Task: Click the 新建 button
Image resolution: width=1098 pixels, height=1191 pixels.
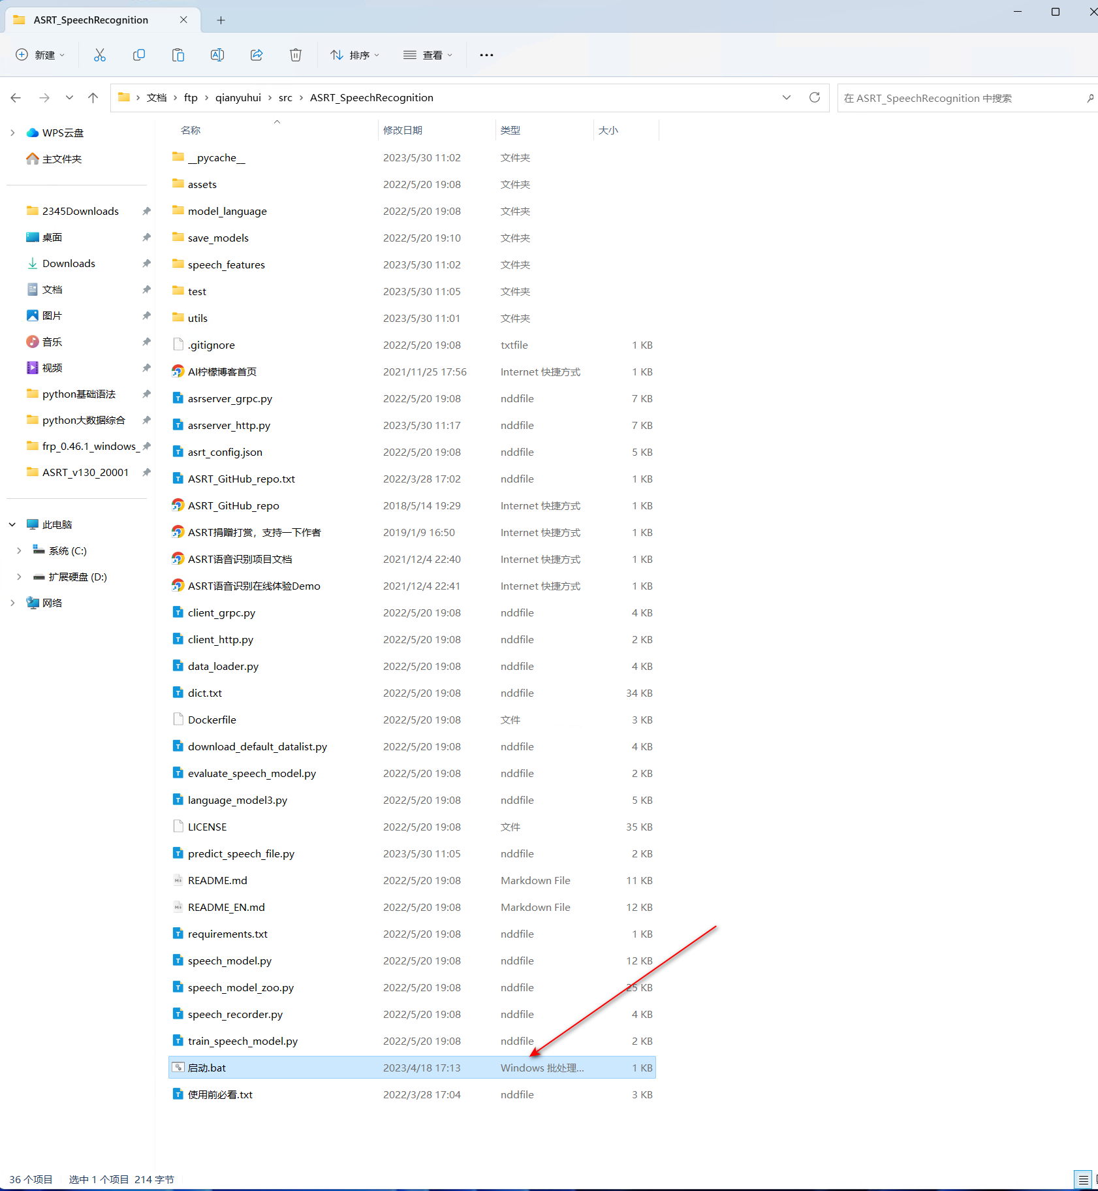Action: tap(40, 55)
